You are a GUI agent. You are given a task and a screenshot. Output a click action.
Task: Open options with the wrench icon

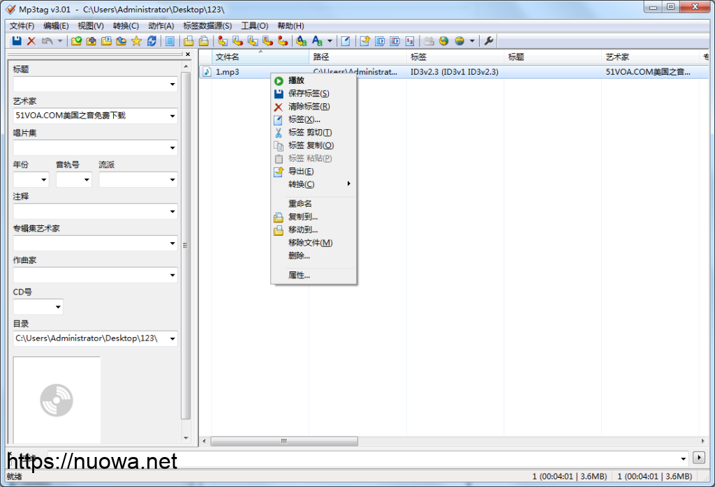coord(489,41)
